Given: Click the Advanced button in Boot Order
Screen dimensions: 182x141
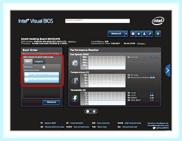Looking at the screenshot, I should [51, 102].
